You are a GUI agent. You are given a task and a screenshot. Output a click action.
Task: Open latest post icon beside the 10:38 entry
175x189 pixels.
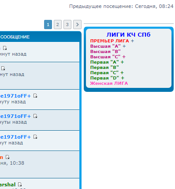coord(7,157)
